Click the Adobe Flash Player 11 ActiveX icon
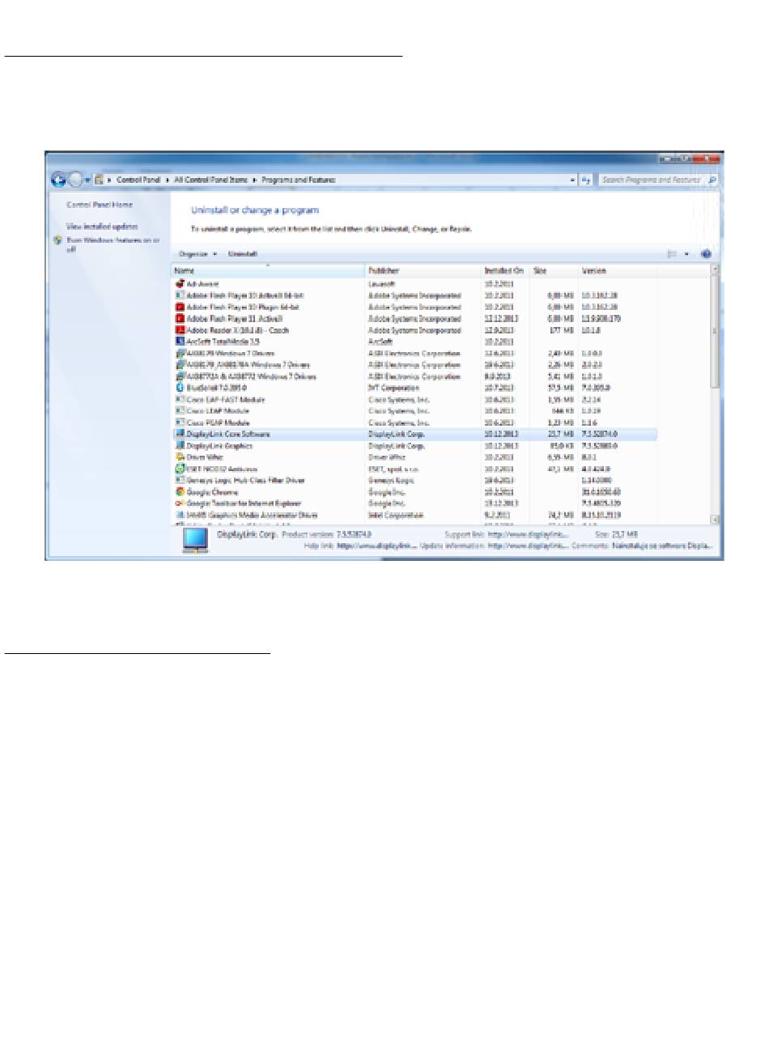The width and height of the screenshot is (769, 1053). [180, 319]
